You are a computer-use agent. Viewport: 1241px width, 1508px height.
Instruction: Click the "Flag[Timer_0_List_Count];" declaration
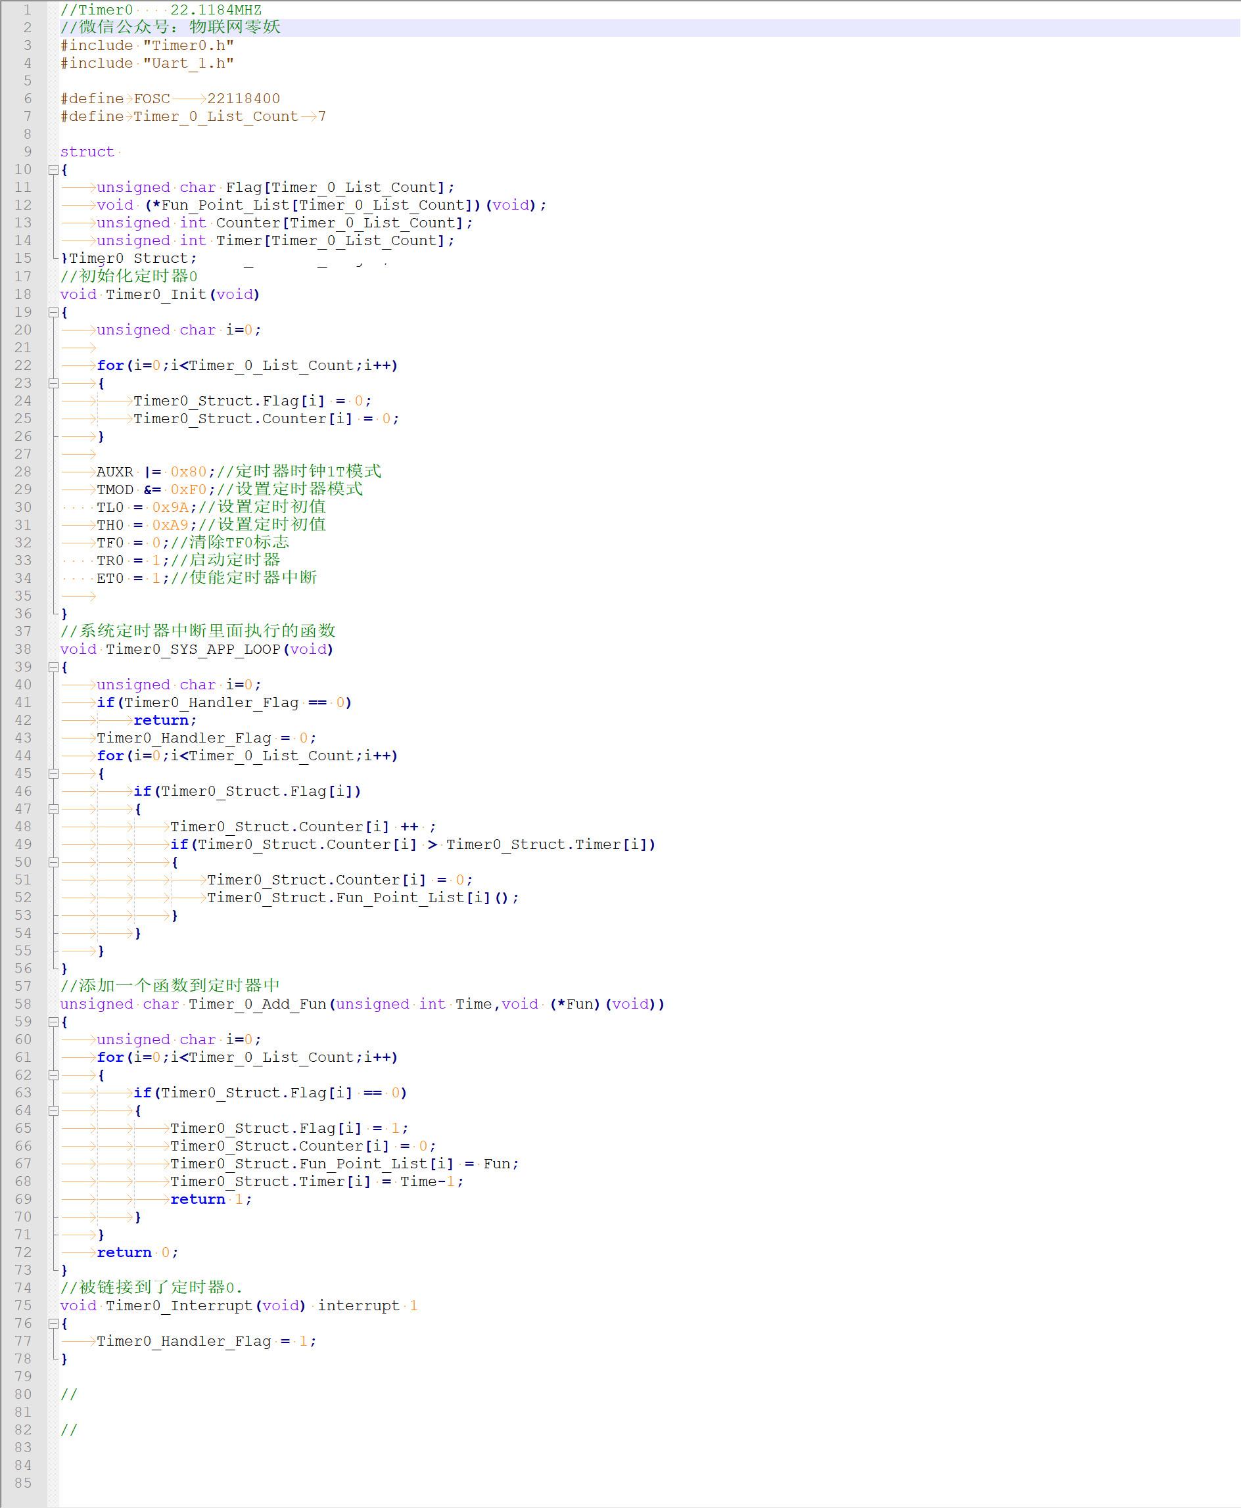click(340, 187)
